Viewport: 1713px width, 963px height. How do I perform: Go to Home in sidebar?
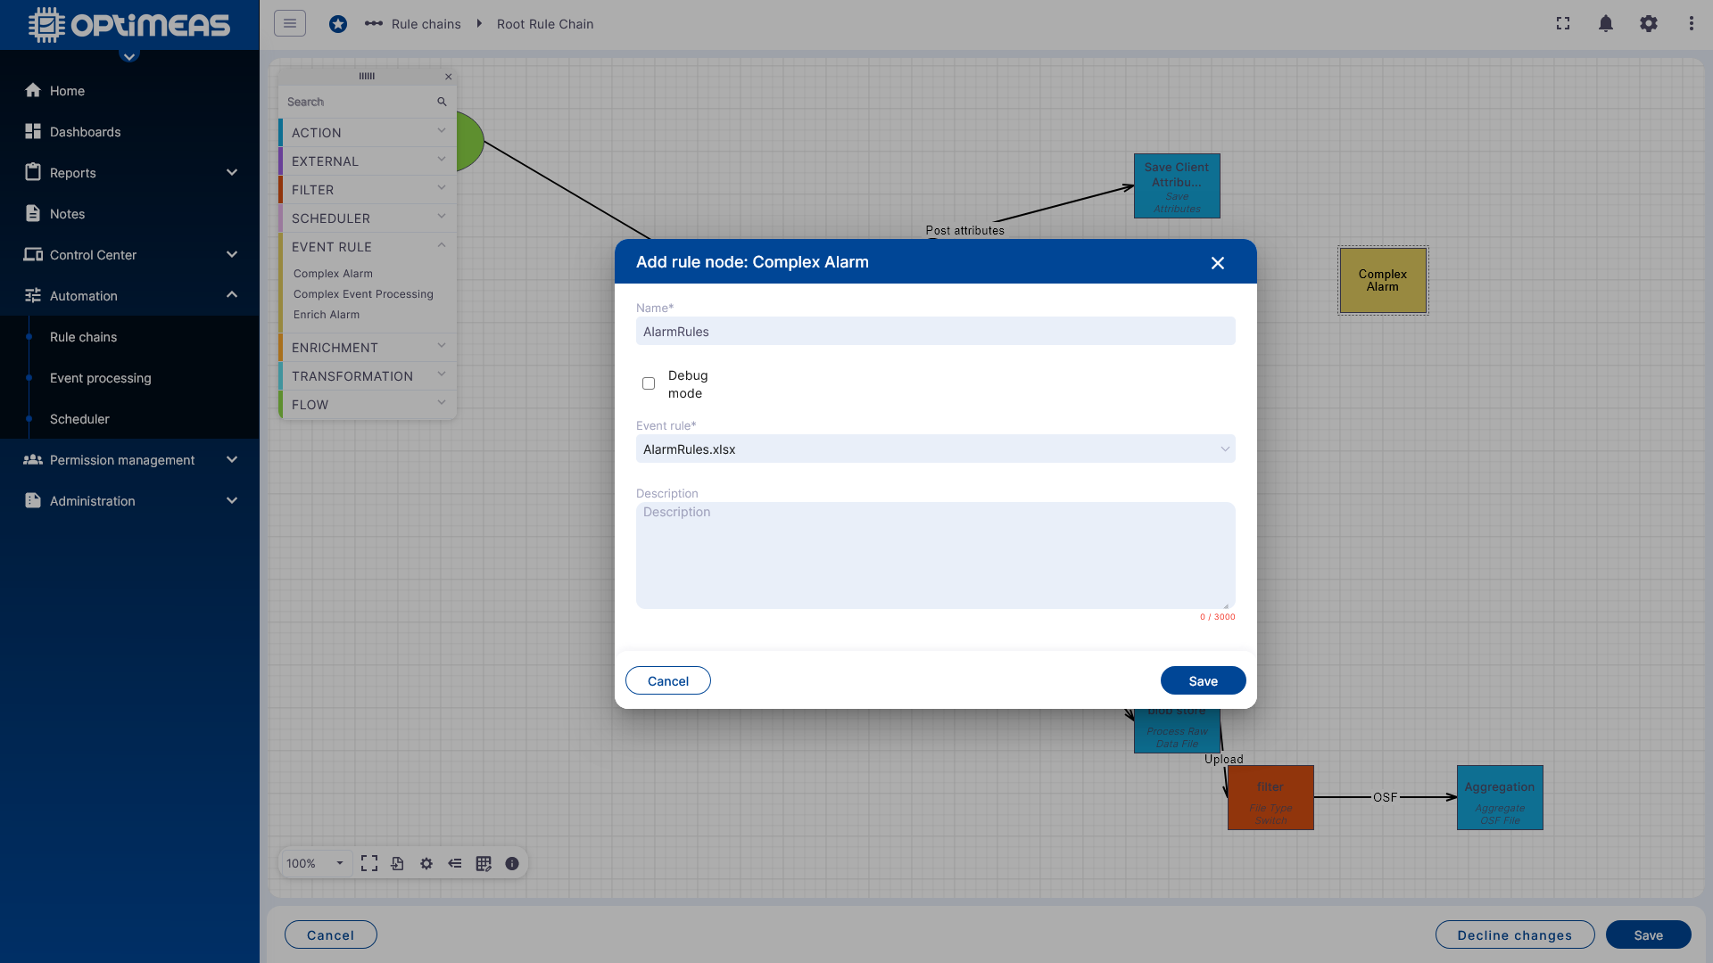point(67,91)
